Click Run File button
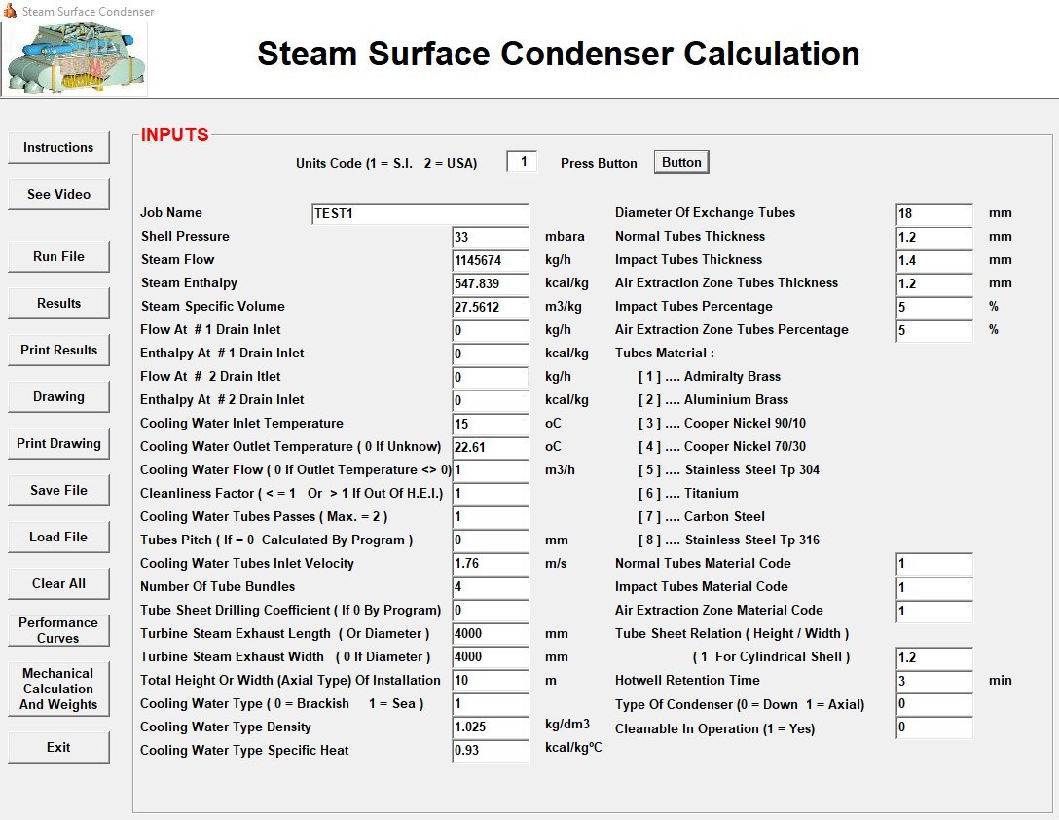 pyautogui.click(x=58, y=256)
